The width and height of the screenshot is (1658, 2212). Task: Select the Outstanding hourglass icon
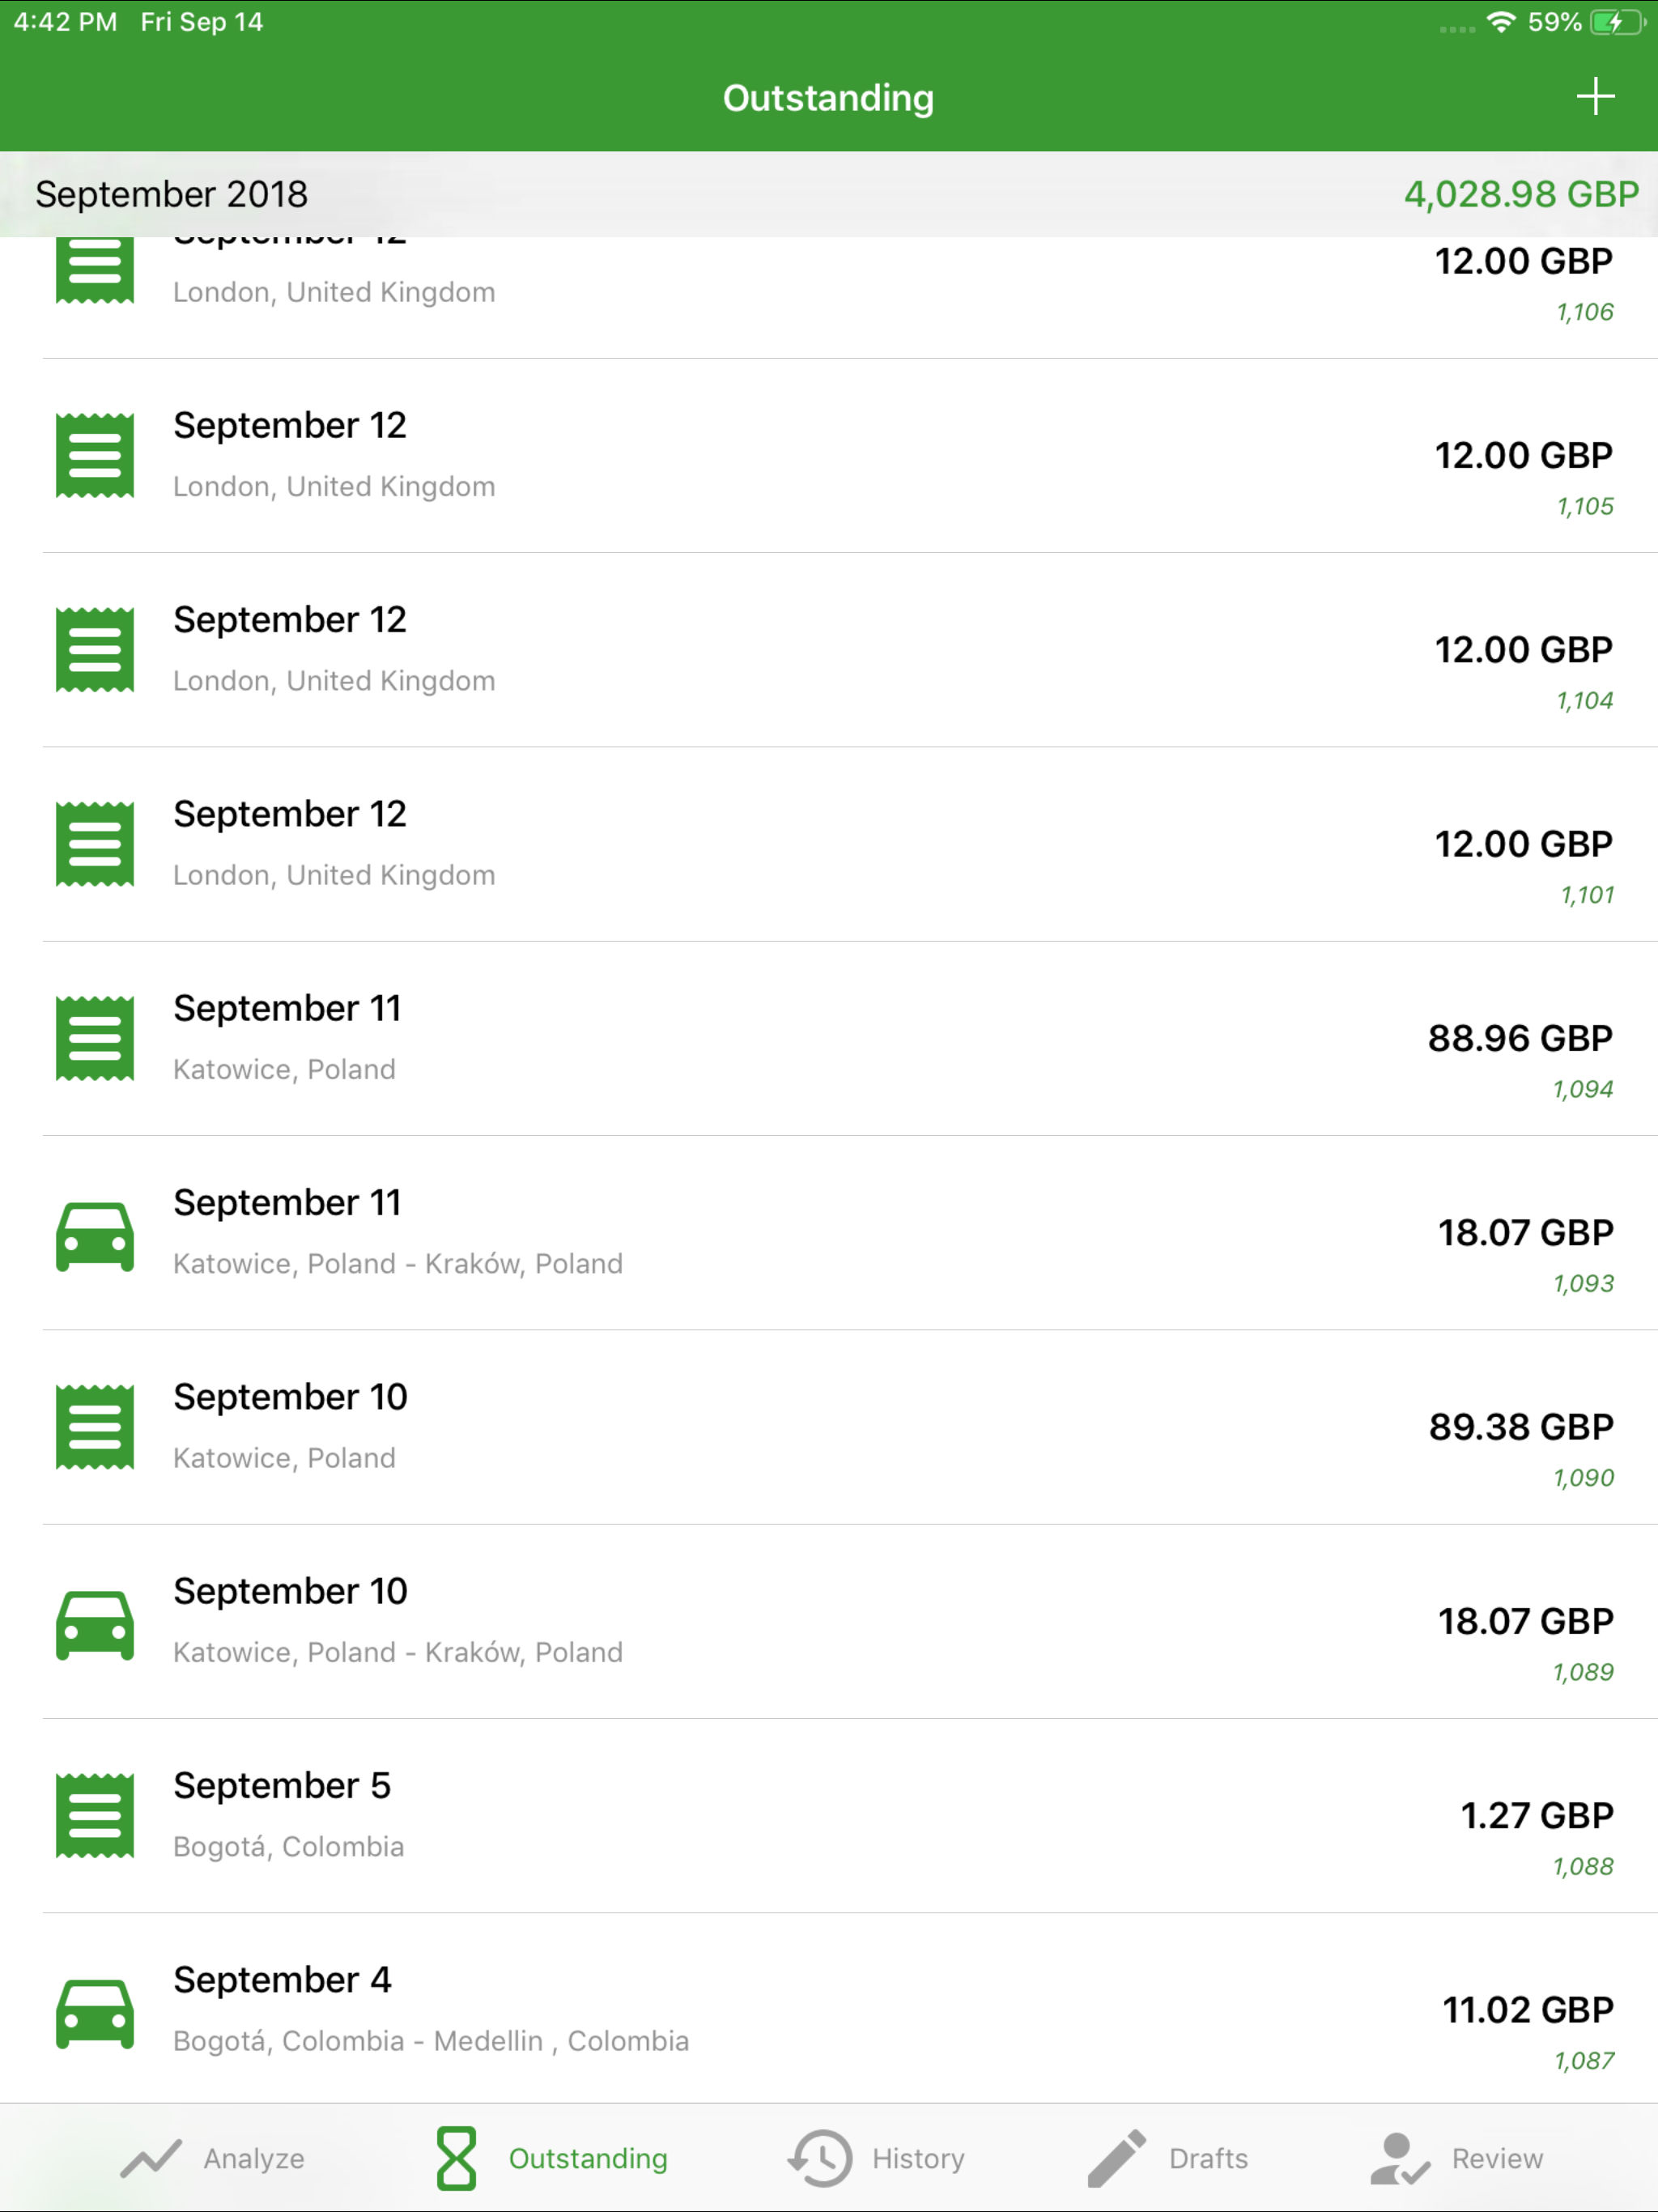coord(456,2158)
